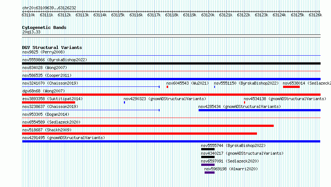The image size is (331, 187).
Task: Open the nsv6554589 (Sedlazeck2020) label
Action: [x=51, y=122]
